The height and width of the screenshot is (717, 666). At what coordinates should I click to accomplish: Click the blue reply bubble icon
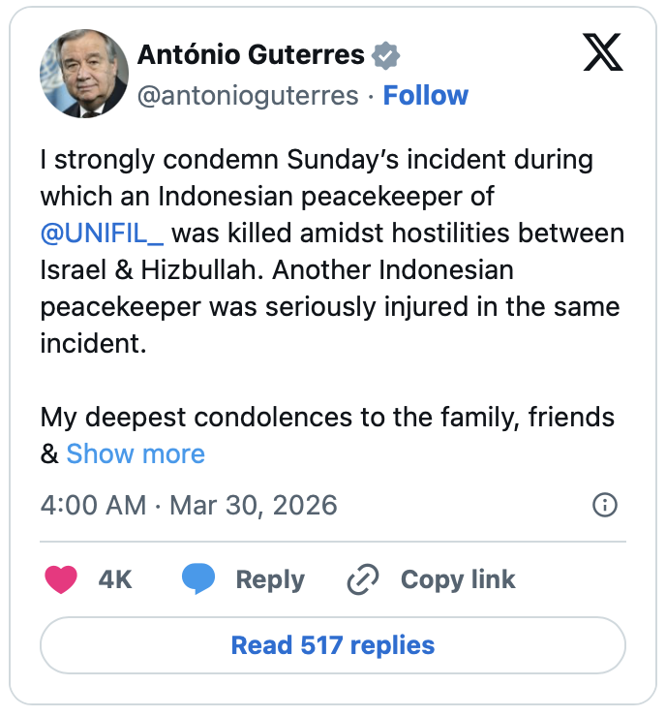point(198,579)
